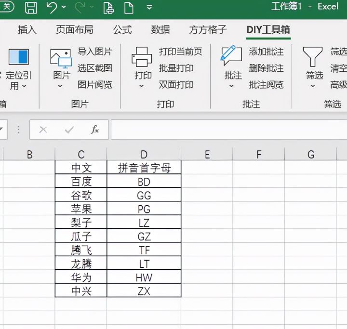Select column B header
This screenshot has width=347, height=329.
pyautogui.click(x=29, y=155)
